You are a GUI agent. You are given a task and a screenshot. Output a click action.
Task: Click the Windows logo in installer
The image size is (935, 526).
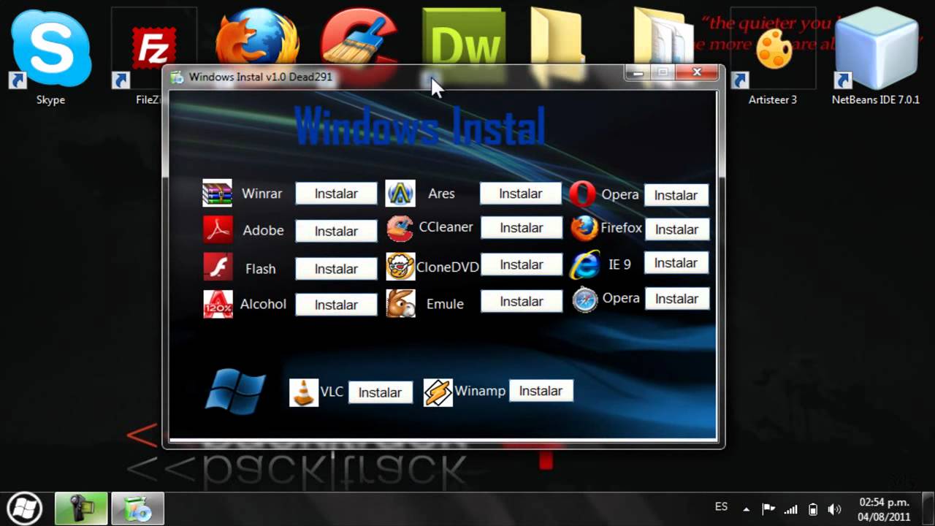235,392
